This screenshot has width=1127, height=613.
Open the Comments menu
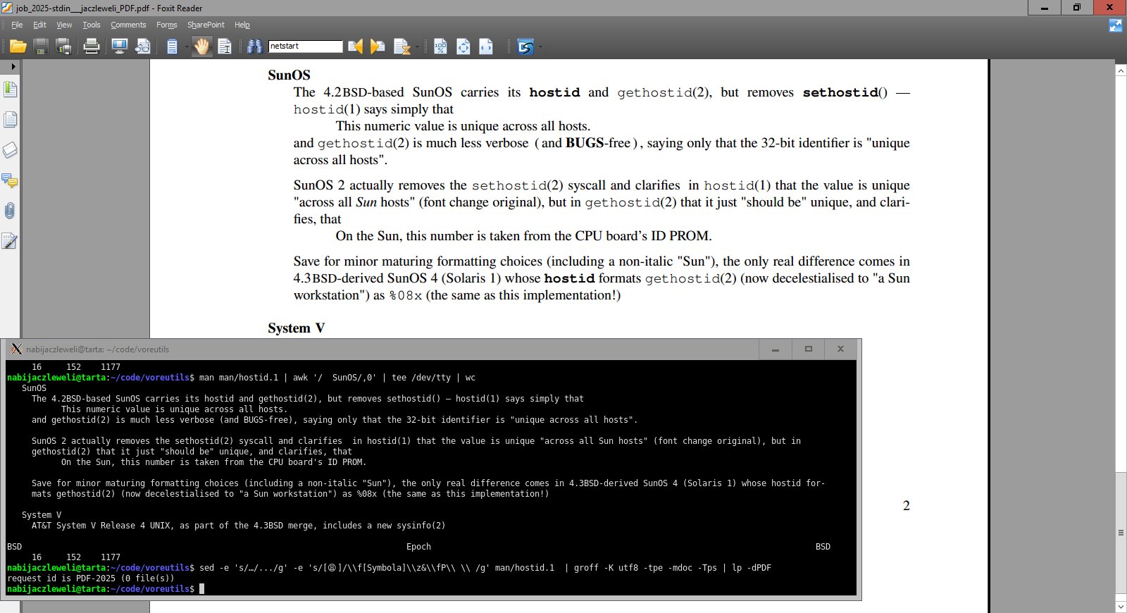128,25
